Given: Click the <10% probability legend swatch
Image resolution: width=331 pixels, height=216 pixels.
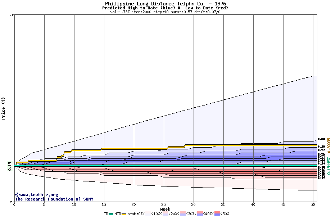Looking at the screenshot, I should click(148, 214).
